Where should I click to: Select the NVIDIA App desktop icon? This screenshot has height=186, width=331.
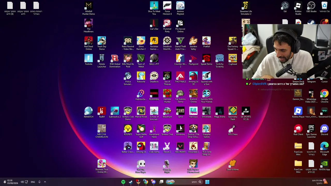(324, 165)
